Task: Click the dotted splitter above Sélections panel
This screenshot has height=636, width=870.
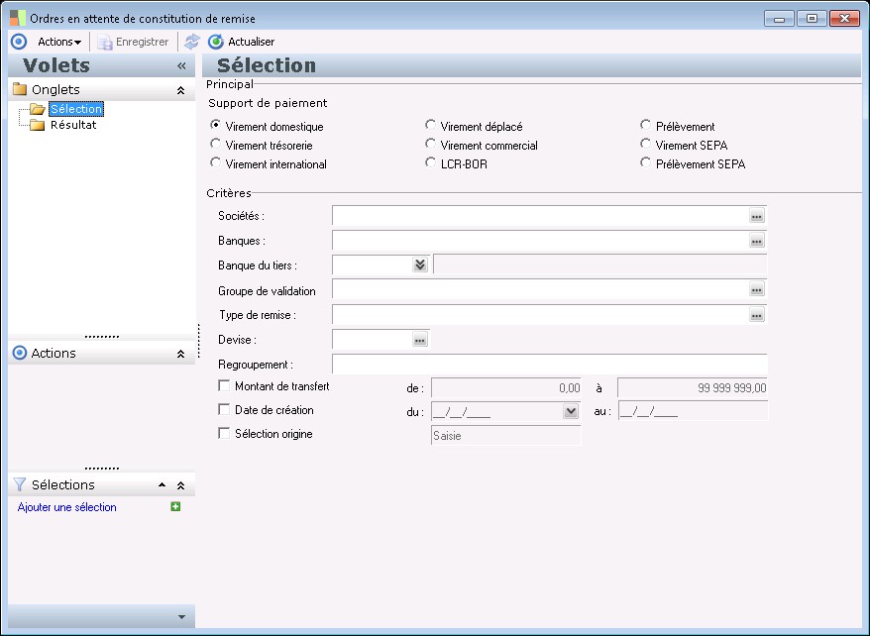Action: pos(101,469)
